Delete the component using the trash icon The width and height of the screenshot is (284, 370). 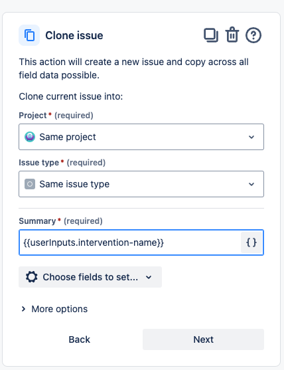pyautogui.click(x=232, y=35)
